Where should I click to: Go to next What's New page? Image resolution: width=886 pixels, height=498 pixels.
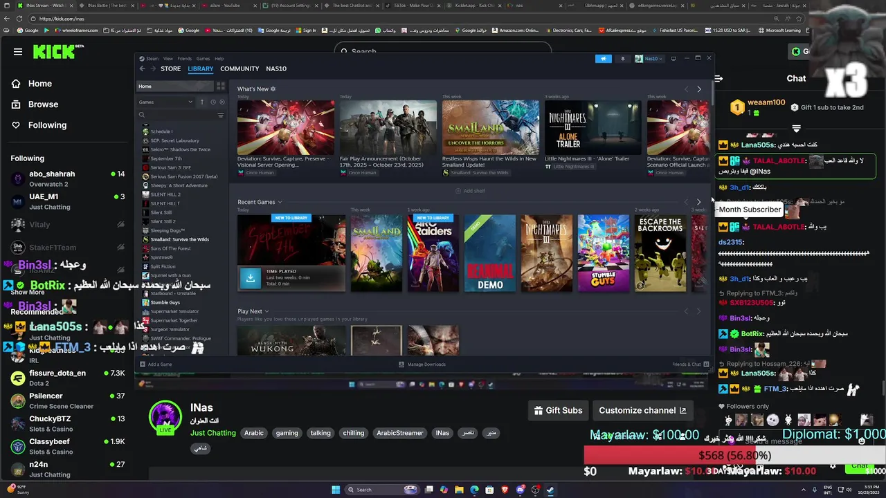698,89
